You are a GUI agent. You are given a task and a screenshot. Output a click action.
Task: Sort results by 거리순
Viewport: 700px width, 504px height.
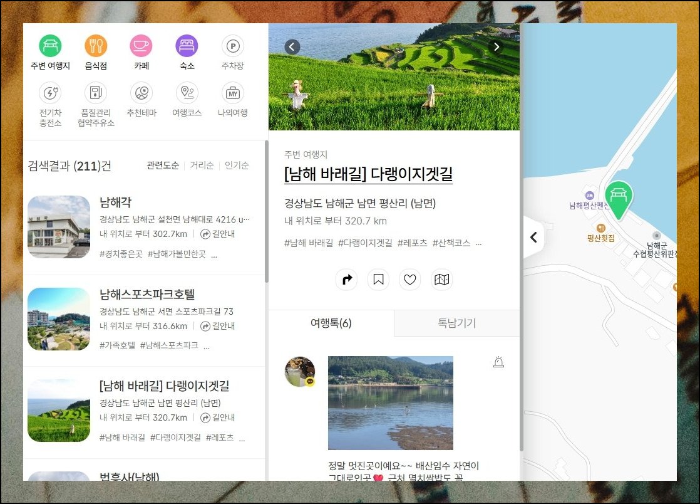(202, 165)
